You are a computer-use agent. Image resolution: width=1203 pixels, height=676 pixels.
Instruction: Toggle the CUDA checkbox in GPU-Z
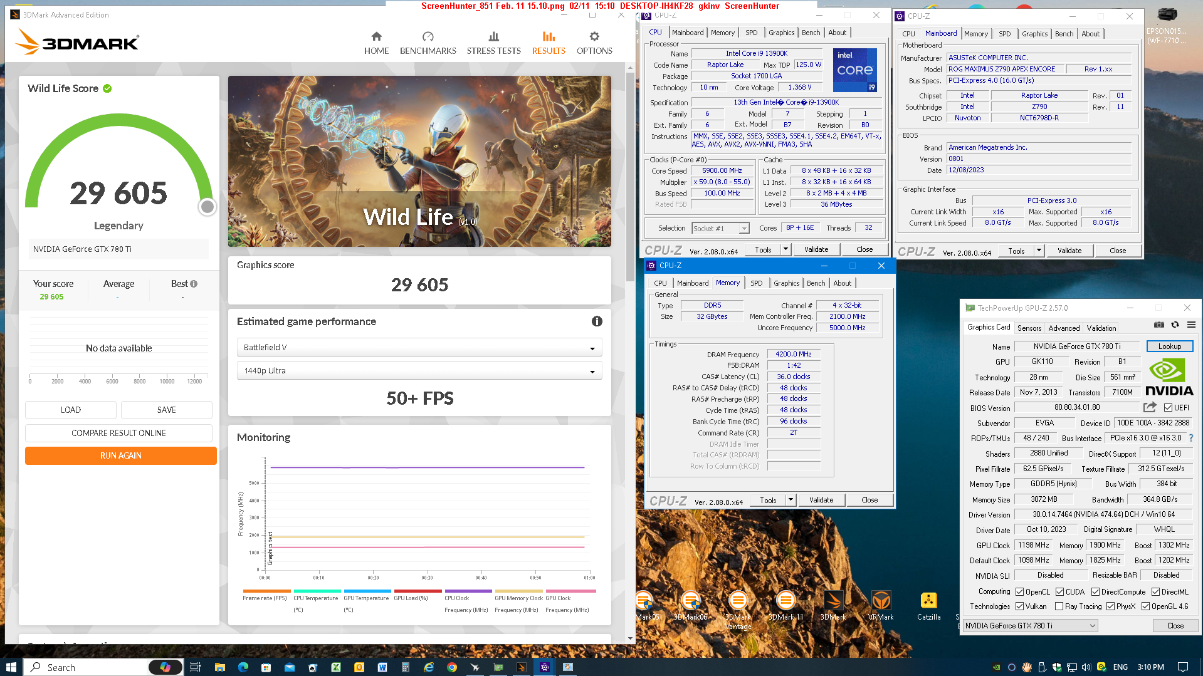pos(1060,592)
